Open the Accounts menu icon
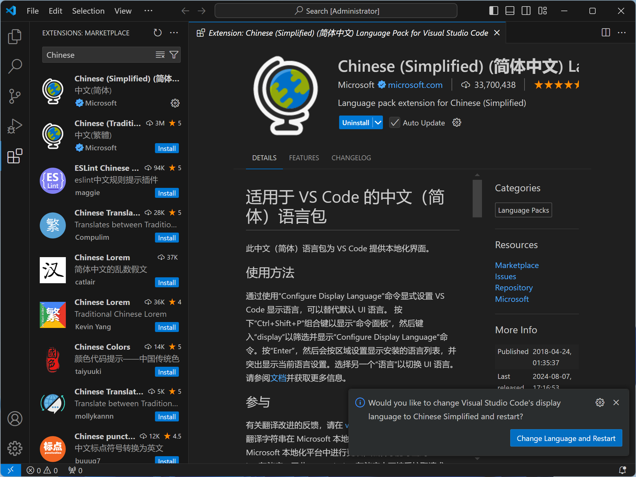The width and height of the screenshot is (636, 477). click(15, 419)
